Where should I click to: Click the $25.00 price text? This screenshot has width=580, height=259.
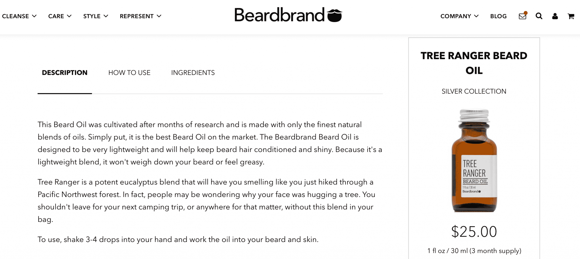474,232
